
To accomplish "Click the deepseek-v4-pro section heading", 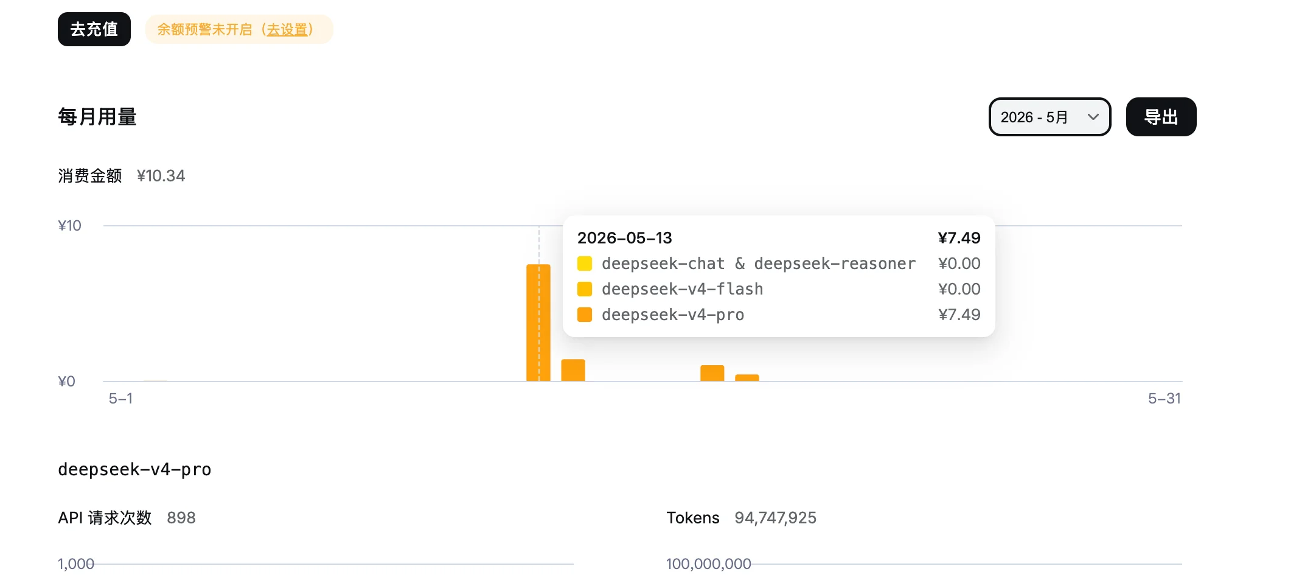I will tap(134, 469).
